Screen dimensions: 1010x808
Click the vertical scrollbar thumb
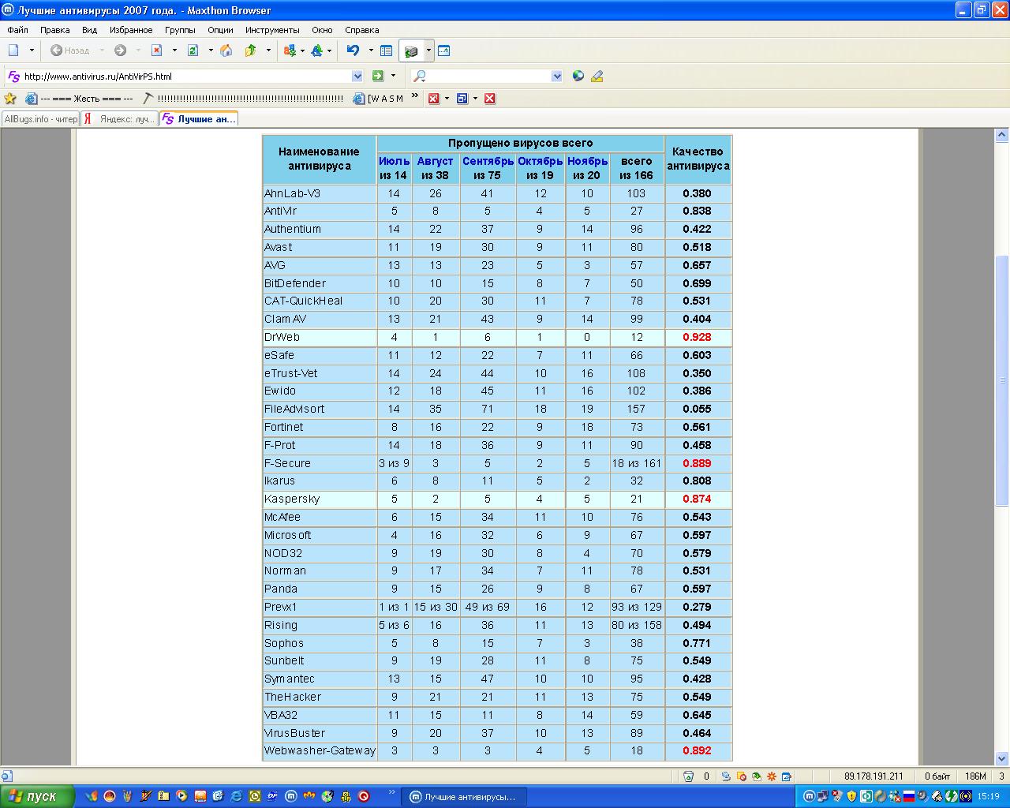pos(1002,379)
